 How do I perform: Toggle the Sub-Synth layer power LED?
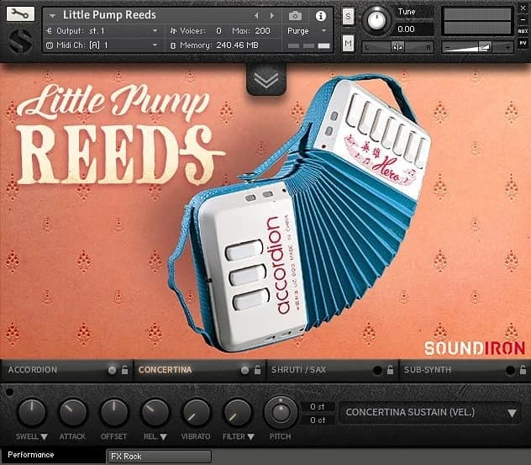click(x=509, y=370)
